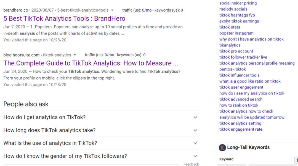
Task: Click the Feedback link below People also ask
Action: click(191, 164)
